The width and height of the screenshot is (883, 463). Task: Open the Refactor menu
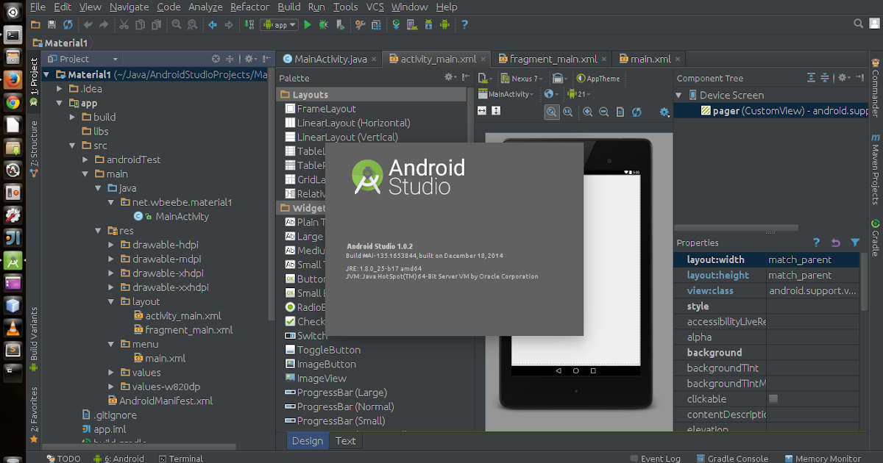point(249,7)
